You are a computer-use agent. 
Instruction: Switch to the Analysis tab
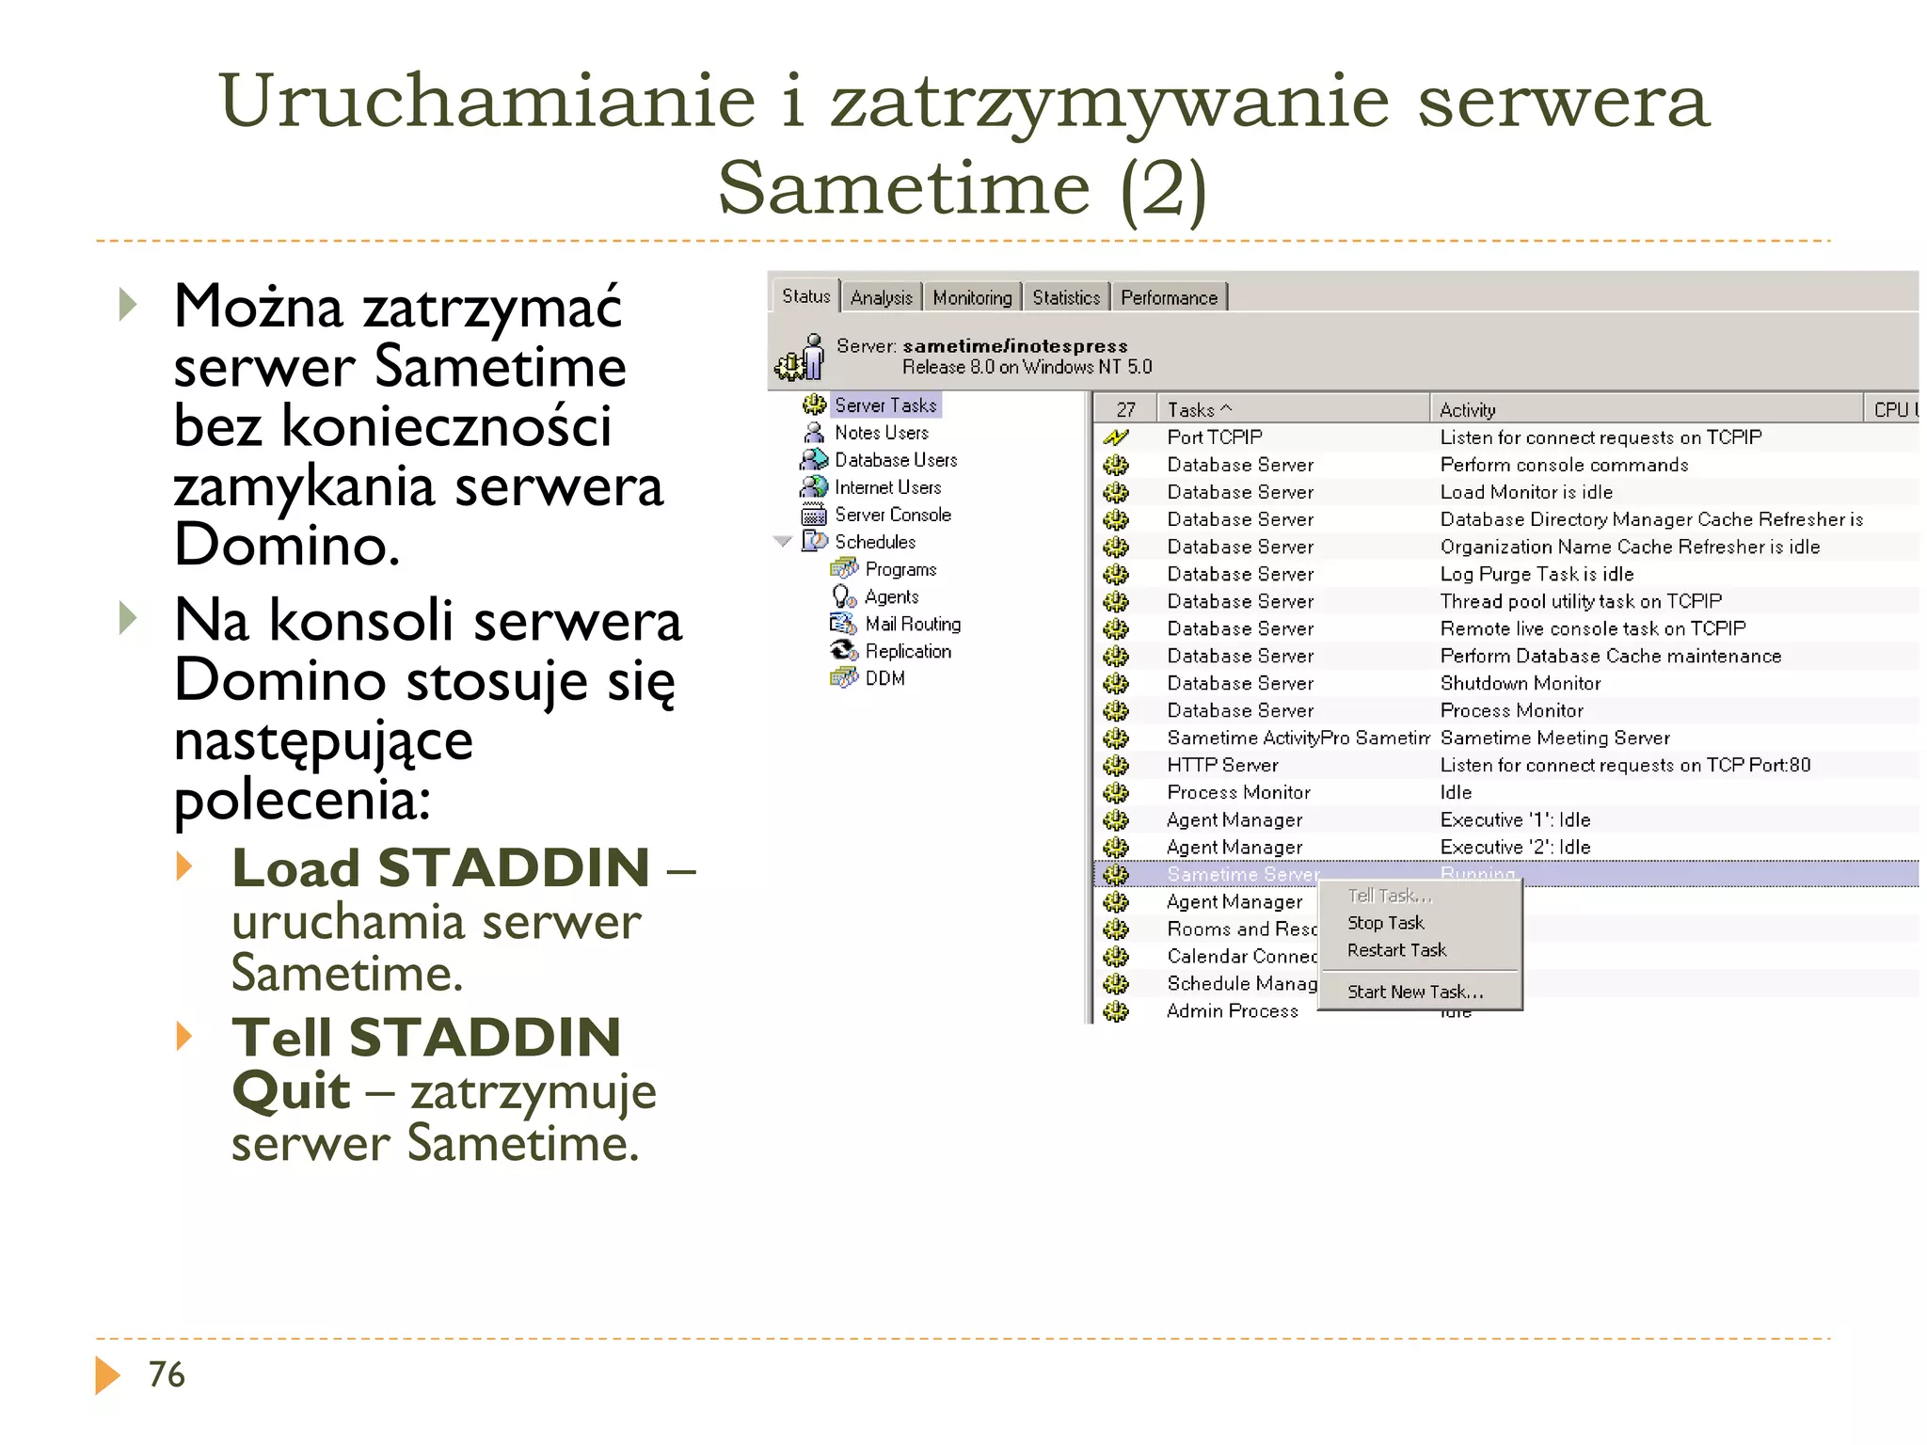tap(881, 297)
